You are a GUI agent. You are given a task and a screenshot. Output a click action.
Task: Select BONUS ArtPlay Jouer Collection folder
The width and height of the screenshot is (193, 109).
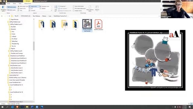[x=18, y=78]
